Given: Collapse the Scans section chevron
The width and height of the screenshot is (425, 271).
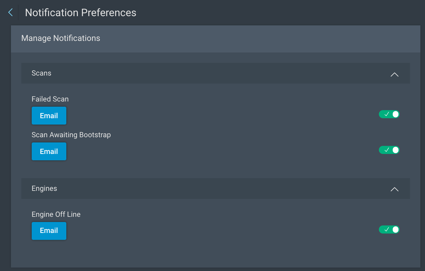Looking at the screenshot, I should [x=394, y=74].
